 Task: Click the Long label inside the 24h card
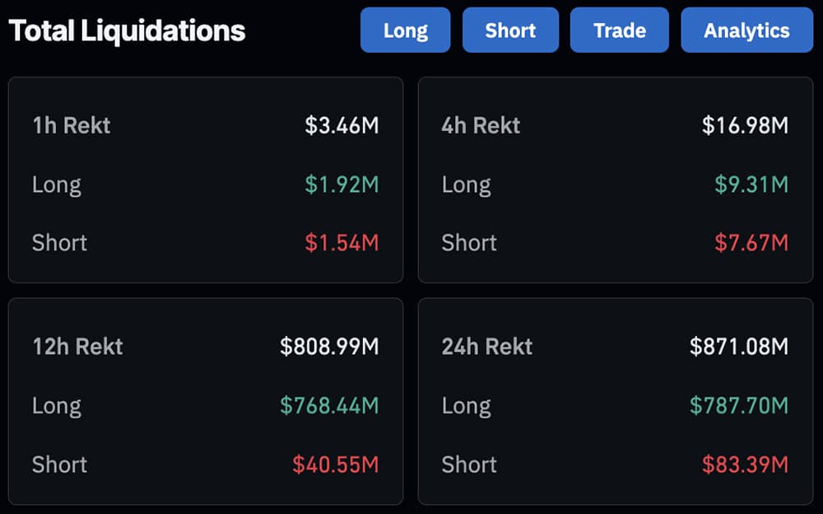pos(467,405)
